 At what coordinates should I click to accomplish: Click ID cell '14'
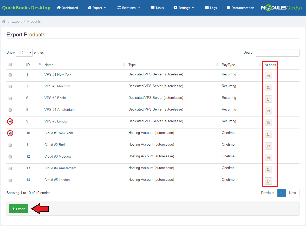point(28,180)
